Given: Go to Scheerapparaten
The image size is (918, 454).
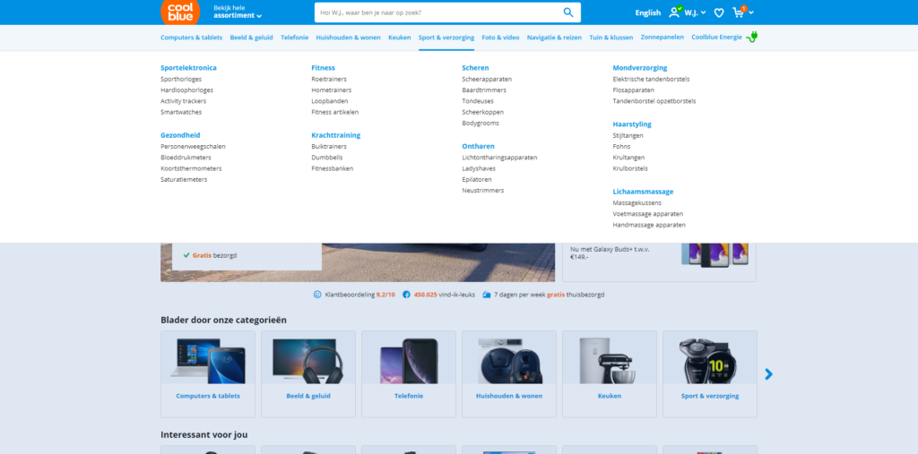Looking at the screenshot, I should 487,79.
